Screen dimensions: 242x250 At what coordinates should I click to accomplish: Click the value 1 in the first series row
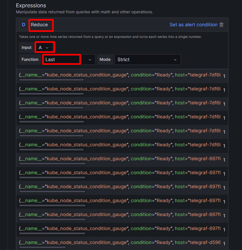[x=224, y=76]
